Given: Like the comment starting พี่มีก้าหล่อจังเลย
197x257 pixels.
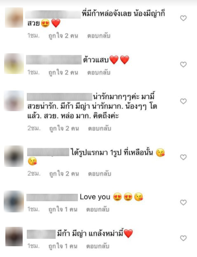Looking at the screenshot, I should pyautogui.click(x=183, y=18).
